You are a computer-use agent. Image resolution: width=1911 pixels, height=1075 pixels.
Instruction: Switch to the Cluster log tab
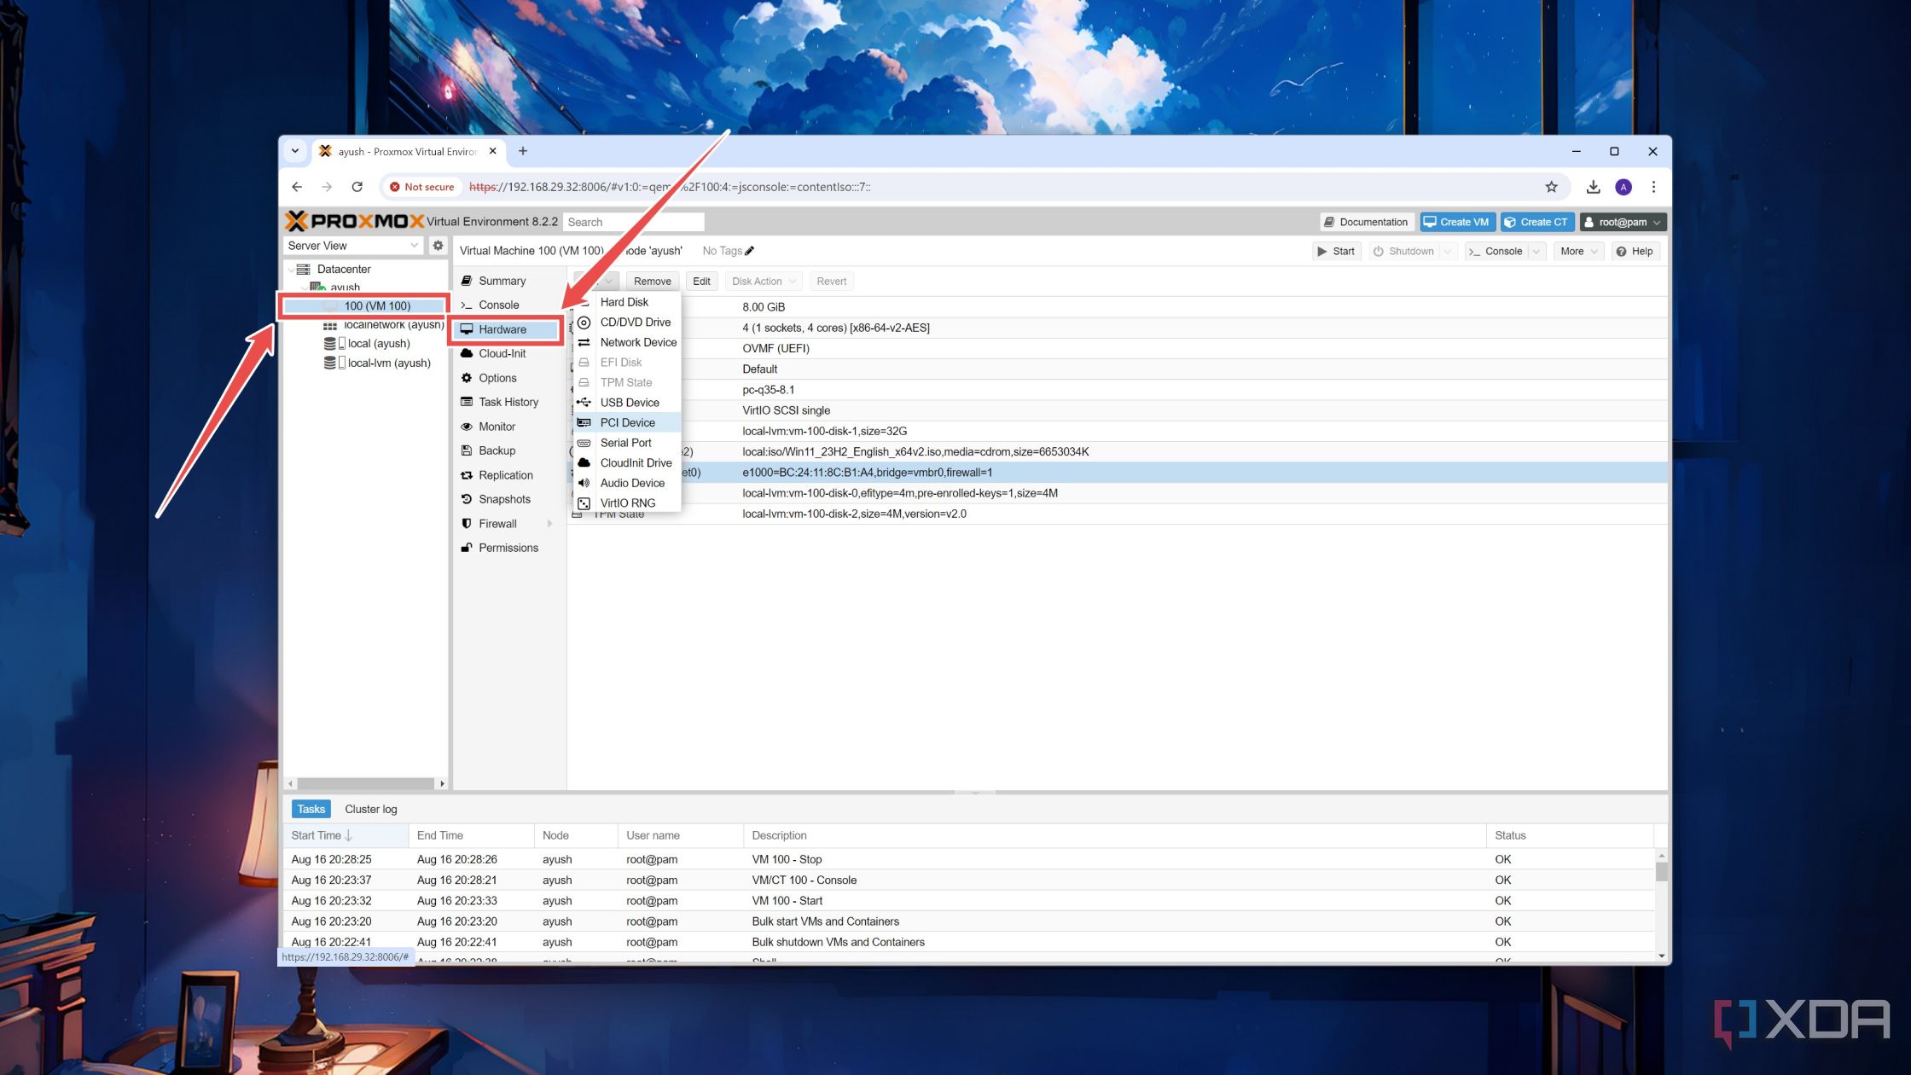(371, 809)
